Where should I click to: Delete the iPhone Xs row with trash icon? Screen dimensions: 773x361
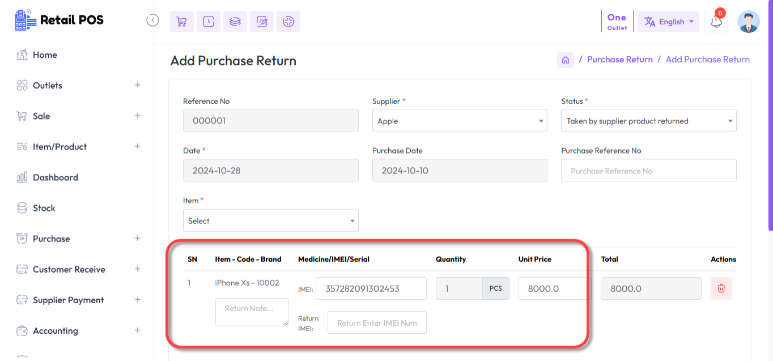point(721,288)
